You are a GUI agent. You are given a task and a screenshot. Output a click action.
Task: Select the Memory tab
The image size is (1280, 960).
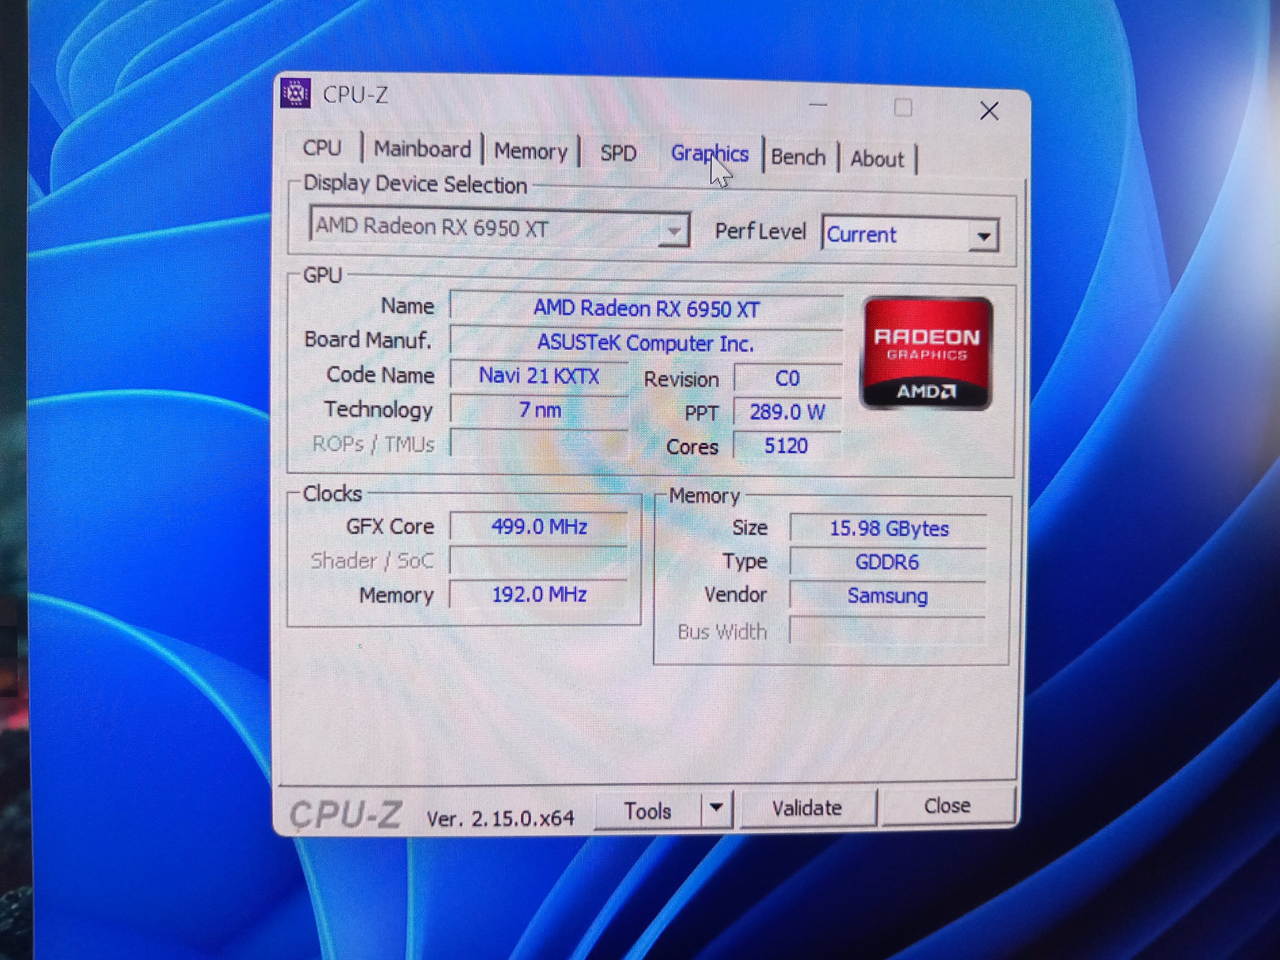coord(531,152)
